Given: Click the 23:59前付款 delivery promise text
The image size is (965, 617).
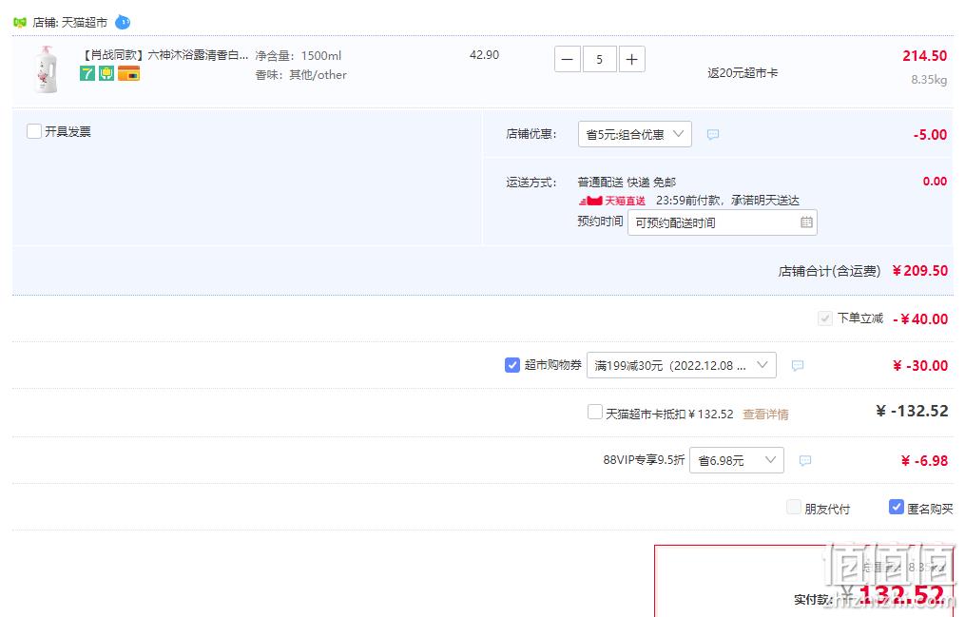Looking at the screenshot, I should [727, 201].
